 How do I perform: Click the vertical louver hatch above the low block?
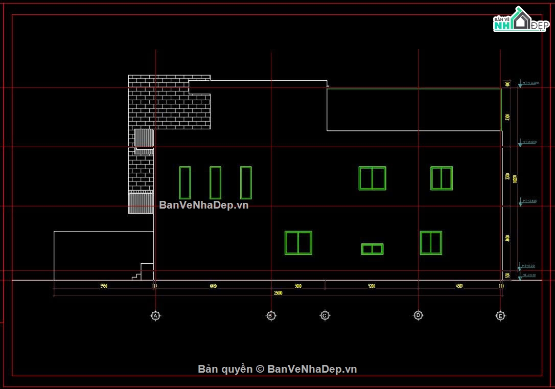(x=141, y=202)
